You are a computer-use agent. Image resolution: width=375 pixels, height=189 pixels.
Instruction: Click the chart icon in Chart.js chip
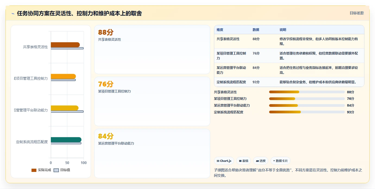(x=218, y=161)
